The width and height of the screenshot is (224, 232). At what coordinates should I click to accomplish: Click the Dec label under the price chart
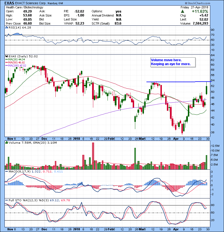click(x=44, y=139)
